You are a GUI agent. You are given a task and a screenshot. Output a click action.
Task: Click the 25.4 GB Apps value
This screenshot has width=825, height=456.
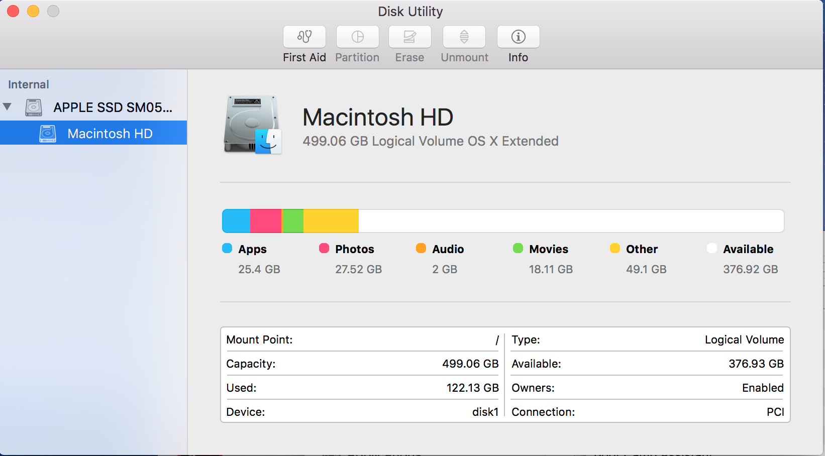[259, 269]
